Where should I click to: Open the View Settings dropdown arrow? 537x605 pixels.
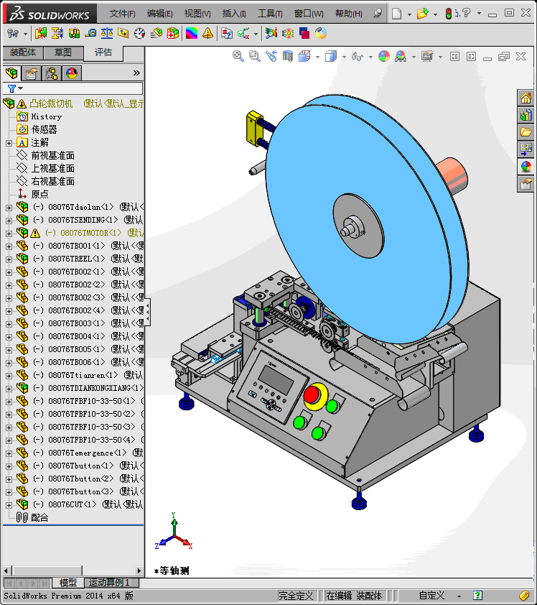[440, 57]
